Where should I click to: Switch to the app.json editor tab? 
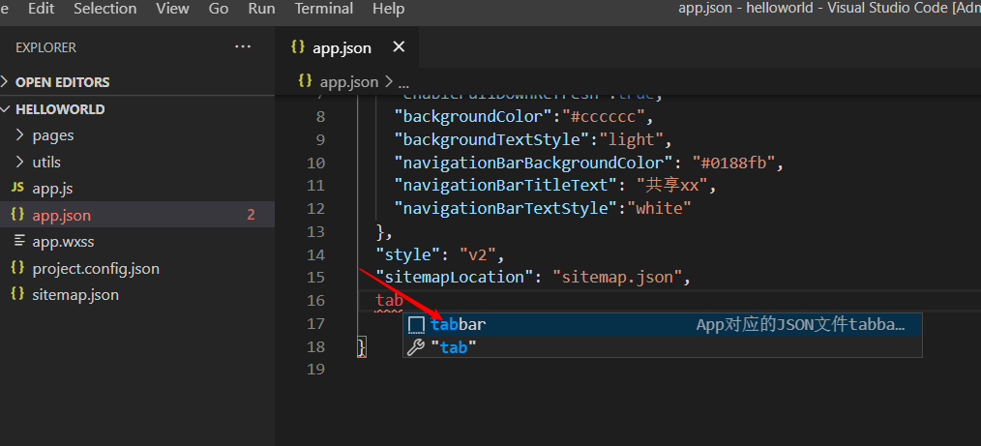click(342, 48)
